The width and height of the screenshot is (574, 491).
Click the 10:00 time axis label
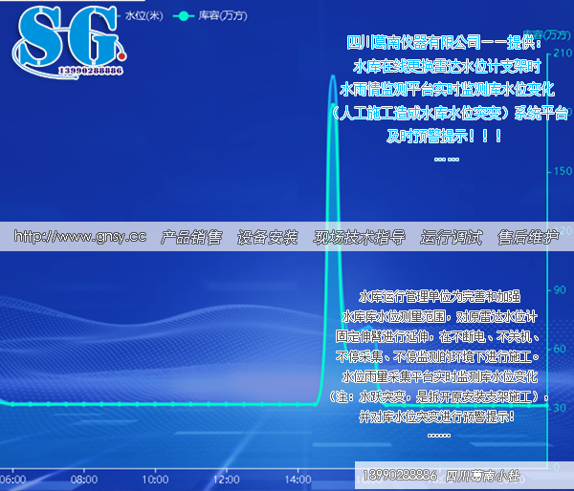[155, 479]
